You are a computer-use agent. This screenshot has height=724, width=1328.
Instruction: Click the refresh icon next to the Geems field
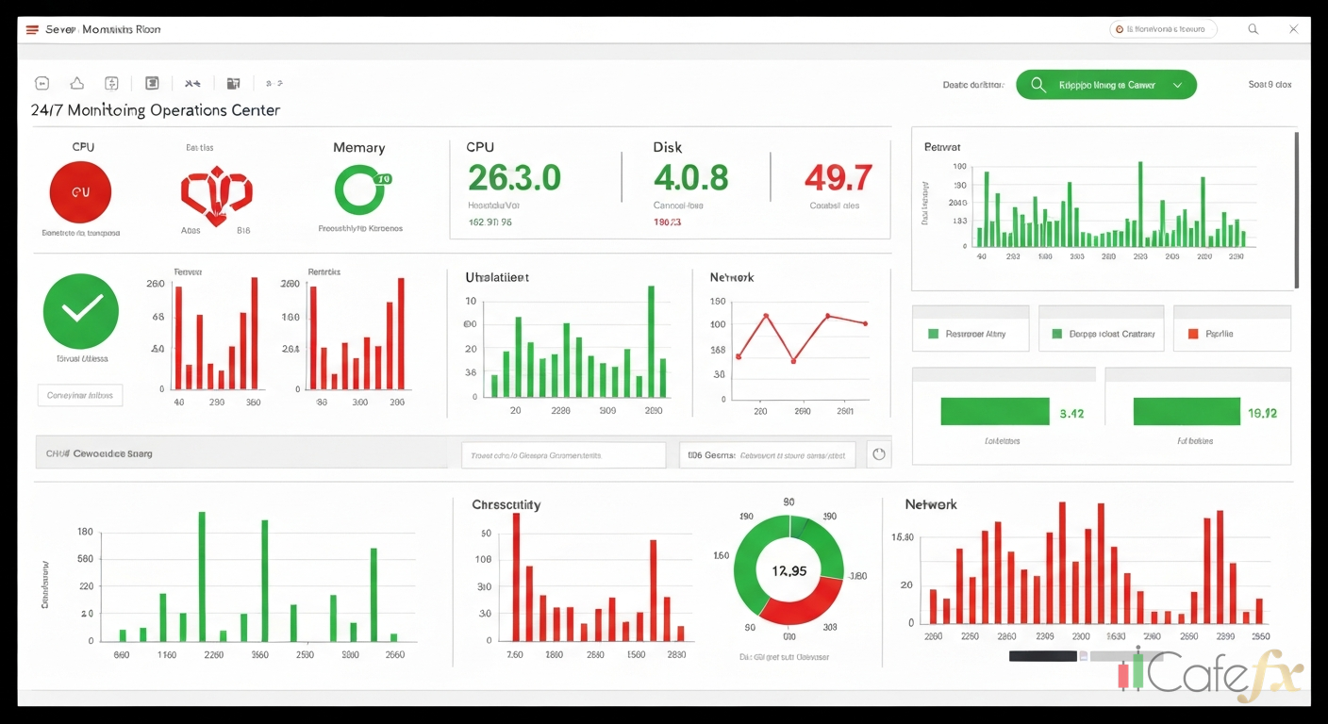[878, 453]
